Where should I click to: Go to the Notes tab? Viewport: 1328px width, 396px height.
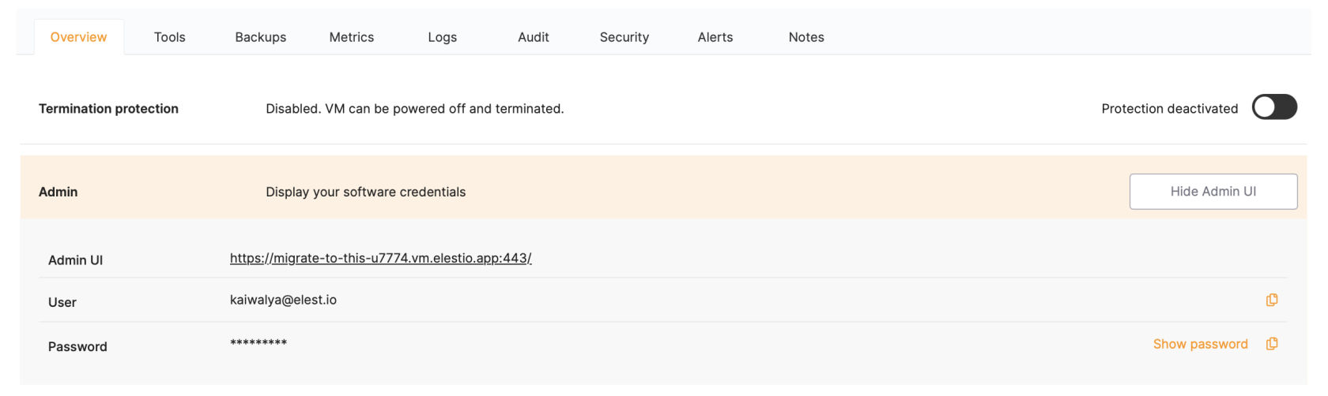point(805,37)
